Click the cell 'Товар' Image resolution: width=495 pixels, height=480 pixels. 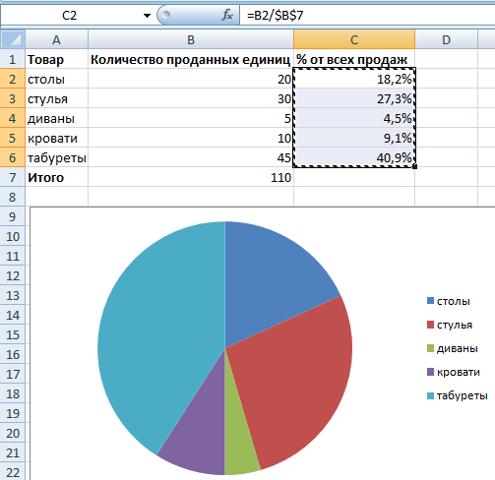(57, 59)
